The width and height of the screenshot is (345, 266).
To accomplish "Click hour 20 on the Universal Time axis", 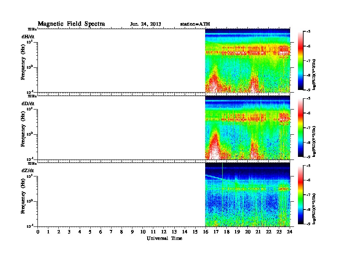I will (x=248, y=232).
